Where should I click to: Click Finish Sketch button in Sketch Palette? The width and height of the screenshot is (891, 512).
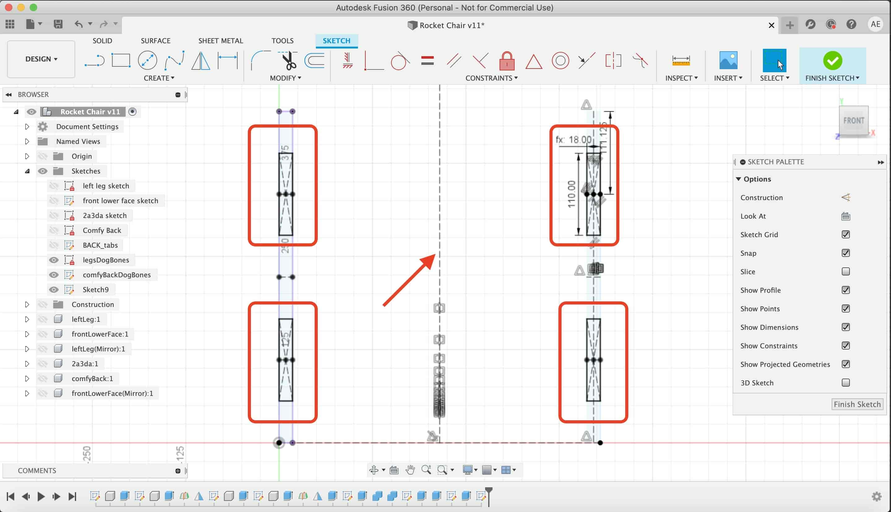click(x=857, y=405)
